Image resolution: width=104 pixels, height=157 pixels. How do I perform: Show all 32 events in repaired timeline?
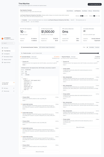pyautogui.click(x=80, y=127)
